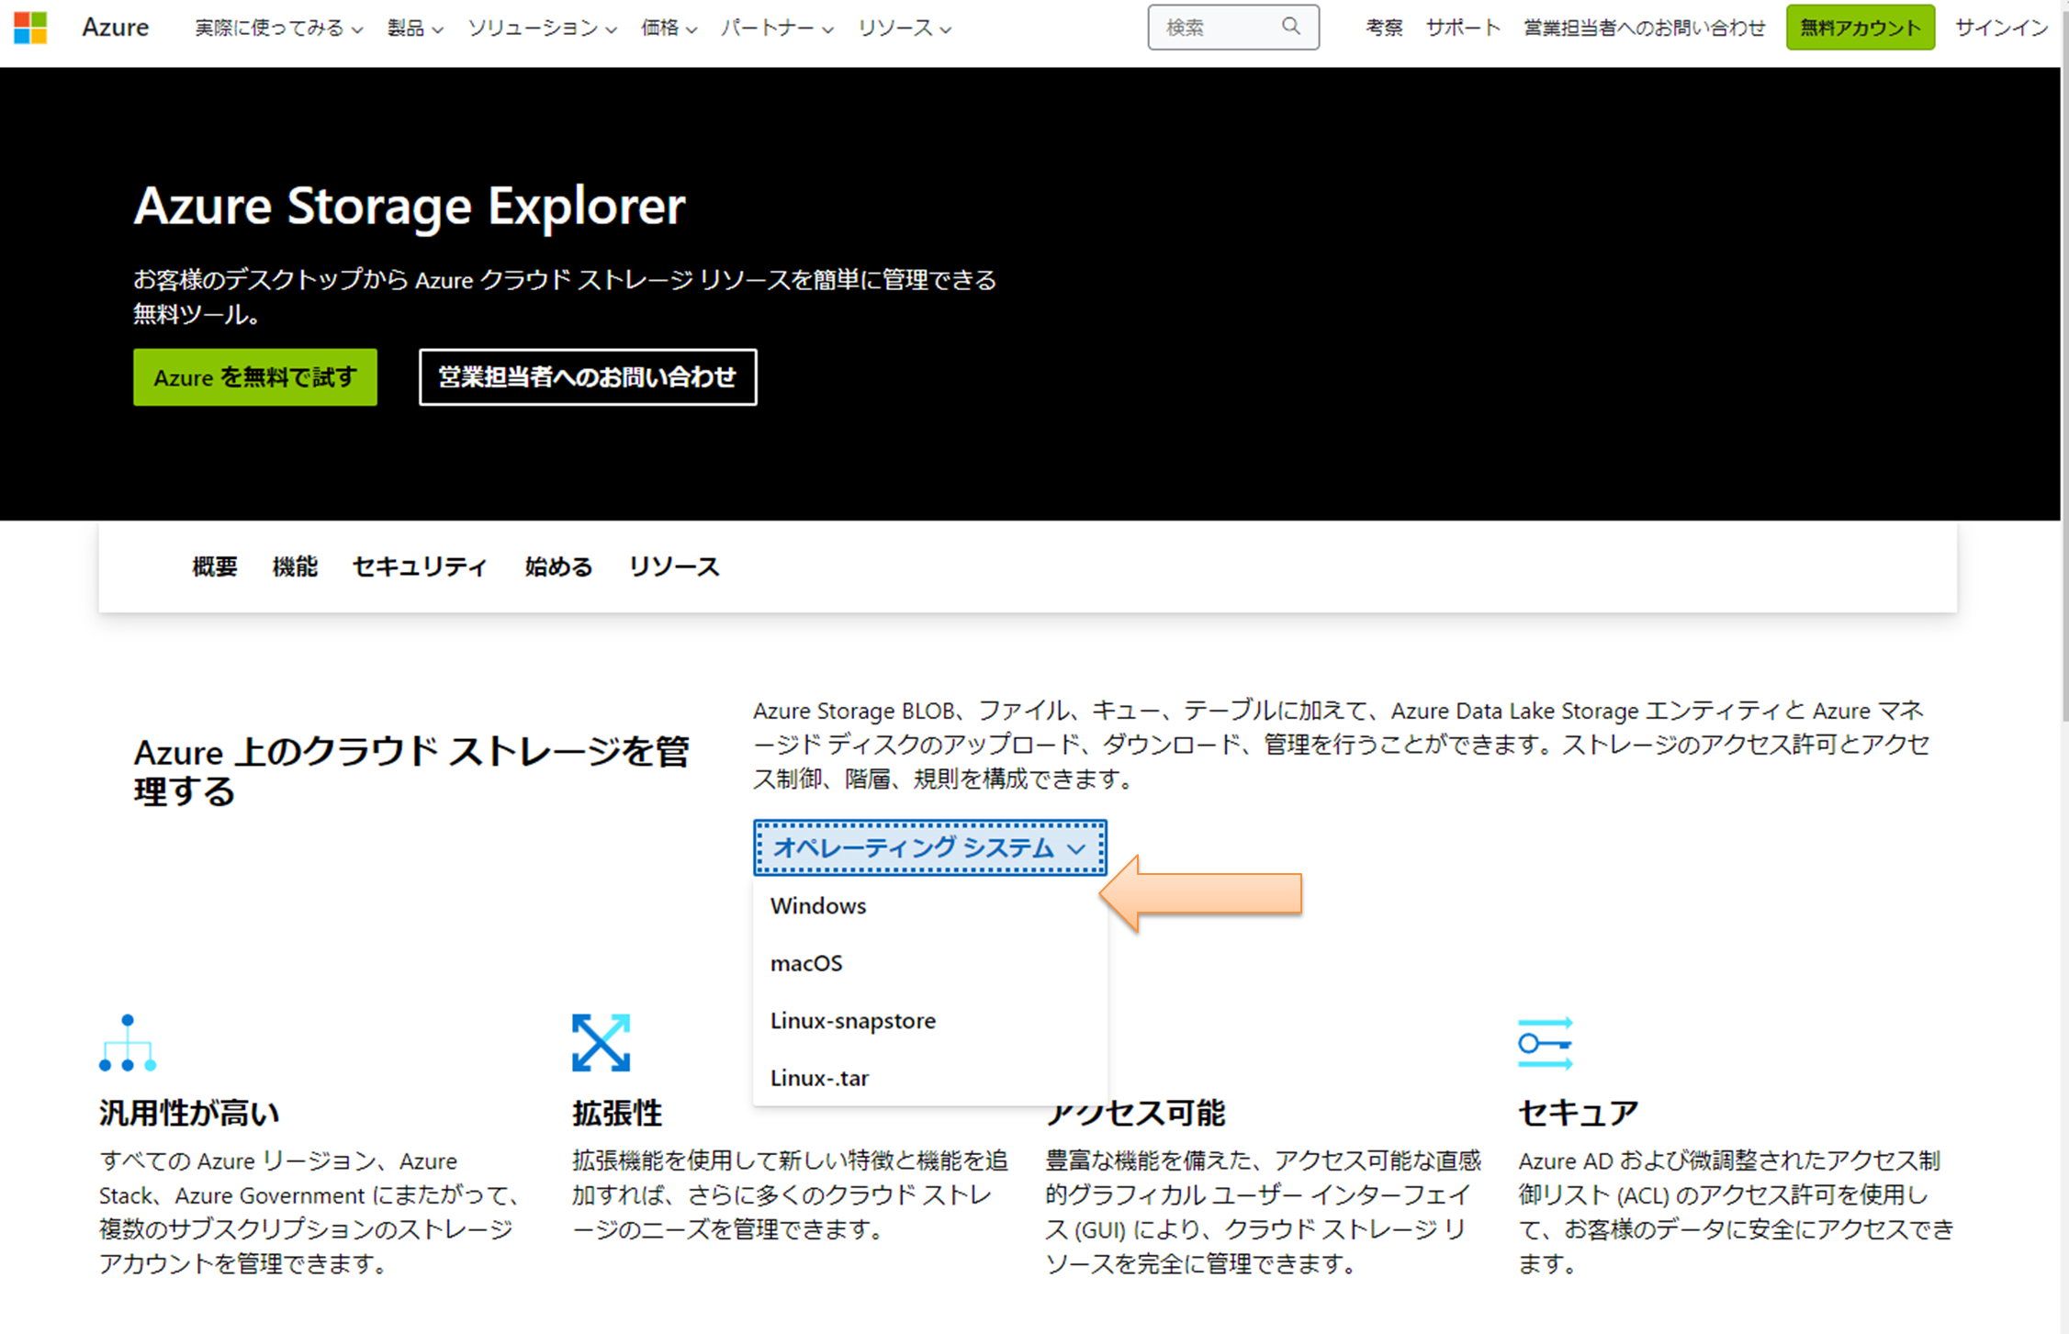Select Windows from the OS list
The image size is (2069, 1334).
[818, 906]
